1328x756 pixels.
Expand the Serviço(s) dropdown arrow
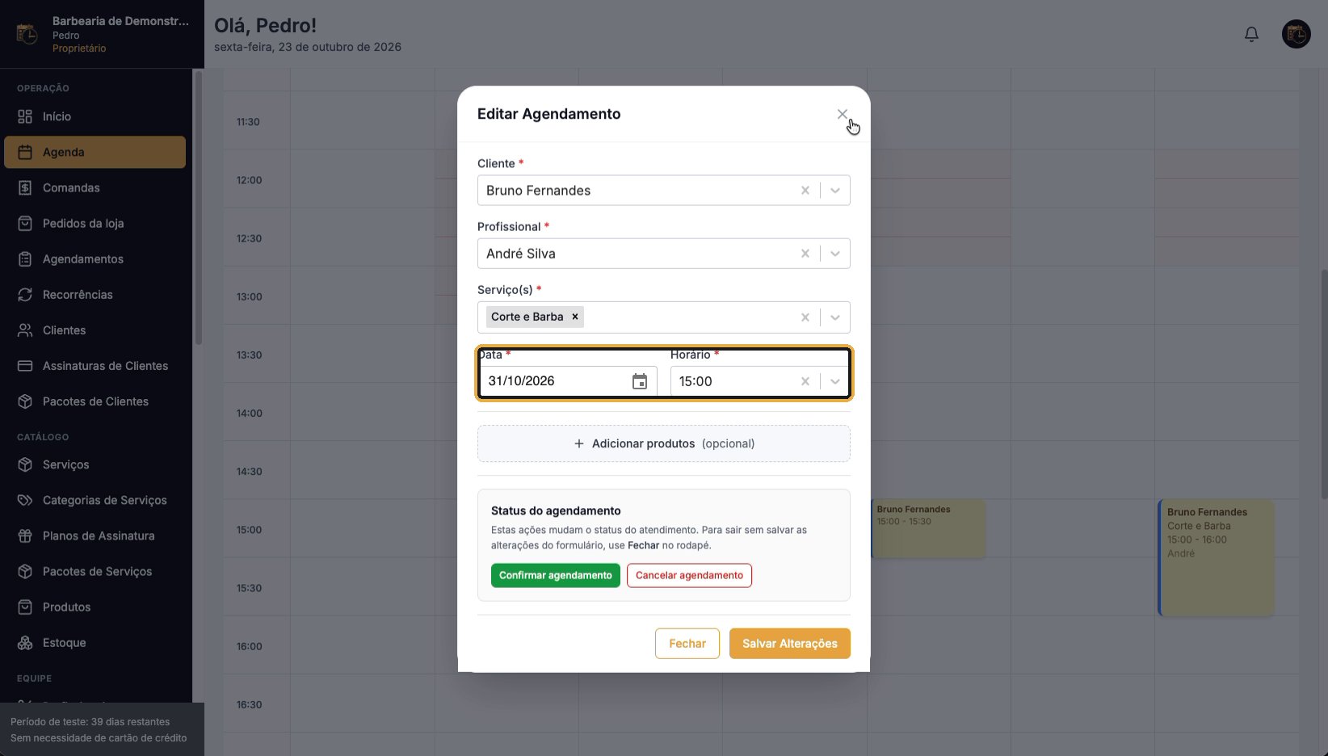835,317
